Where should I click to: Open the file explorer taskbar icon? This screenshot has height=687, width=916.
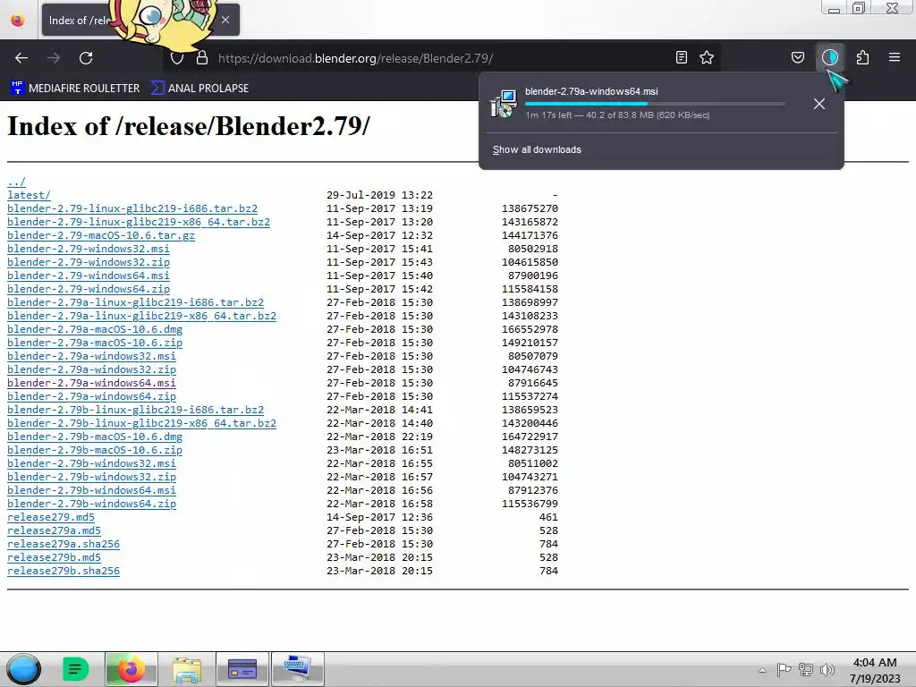(x=187, y=669)
